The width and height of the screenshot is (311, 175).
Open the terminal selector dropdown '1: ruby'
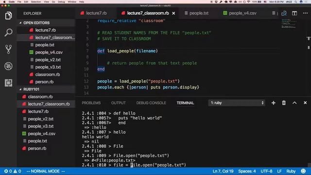point(237,103)
